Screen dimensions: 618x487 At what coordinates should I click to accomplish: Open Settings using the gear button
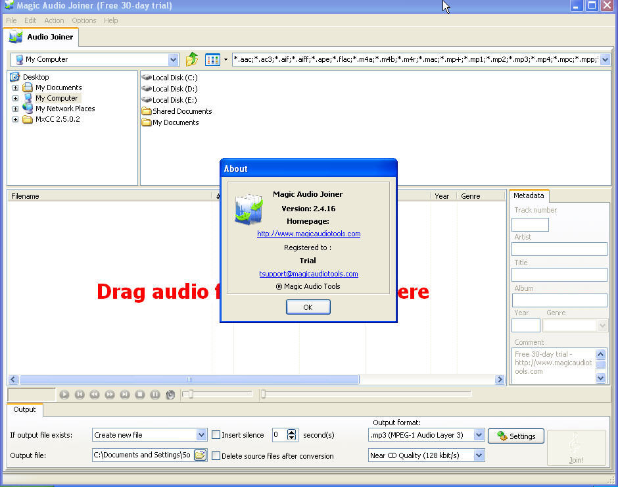coord(515,436)
